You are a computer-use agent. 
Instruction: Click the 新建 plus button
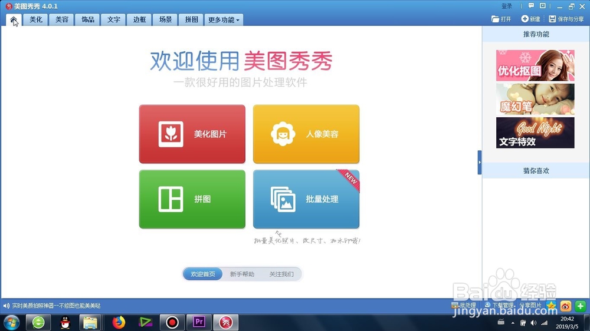530,19
